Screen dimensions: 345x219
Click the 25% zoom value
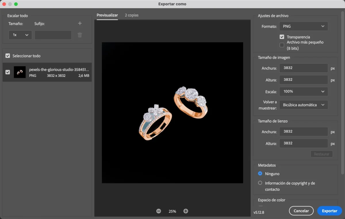point(172,211)
